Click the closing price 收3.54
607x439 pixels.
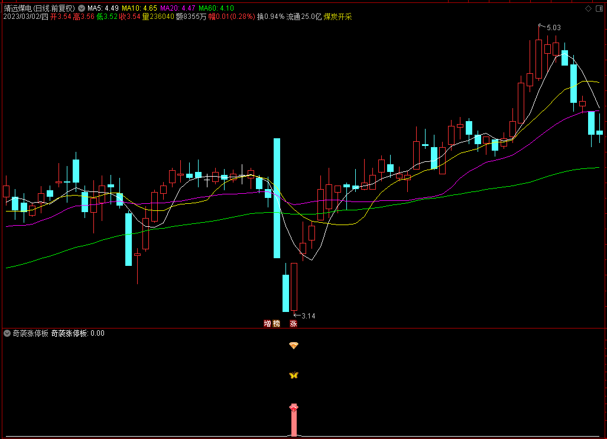coord(129,17)
